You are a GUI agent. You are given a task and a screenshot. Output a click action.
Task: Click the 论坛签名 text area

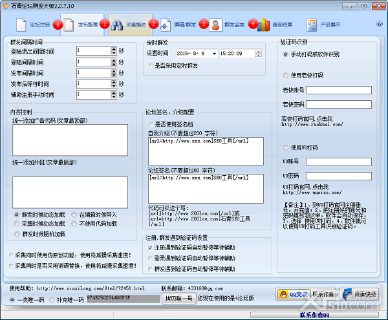pos(206,189)
